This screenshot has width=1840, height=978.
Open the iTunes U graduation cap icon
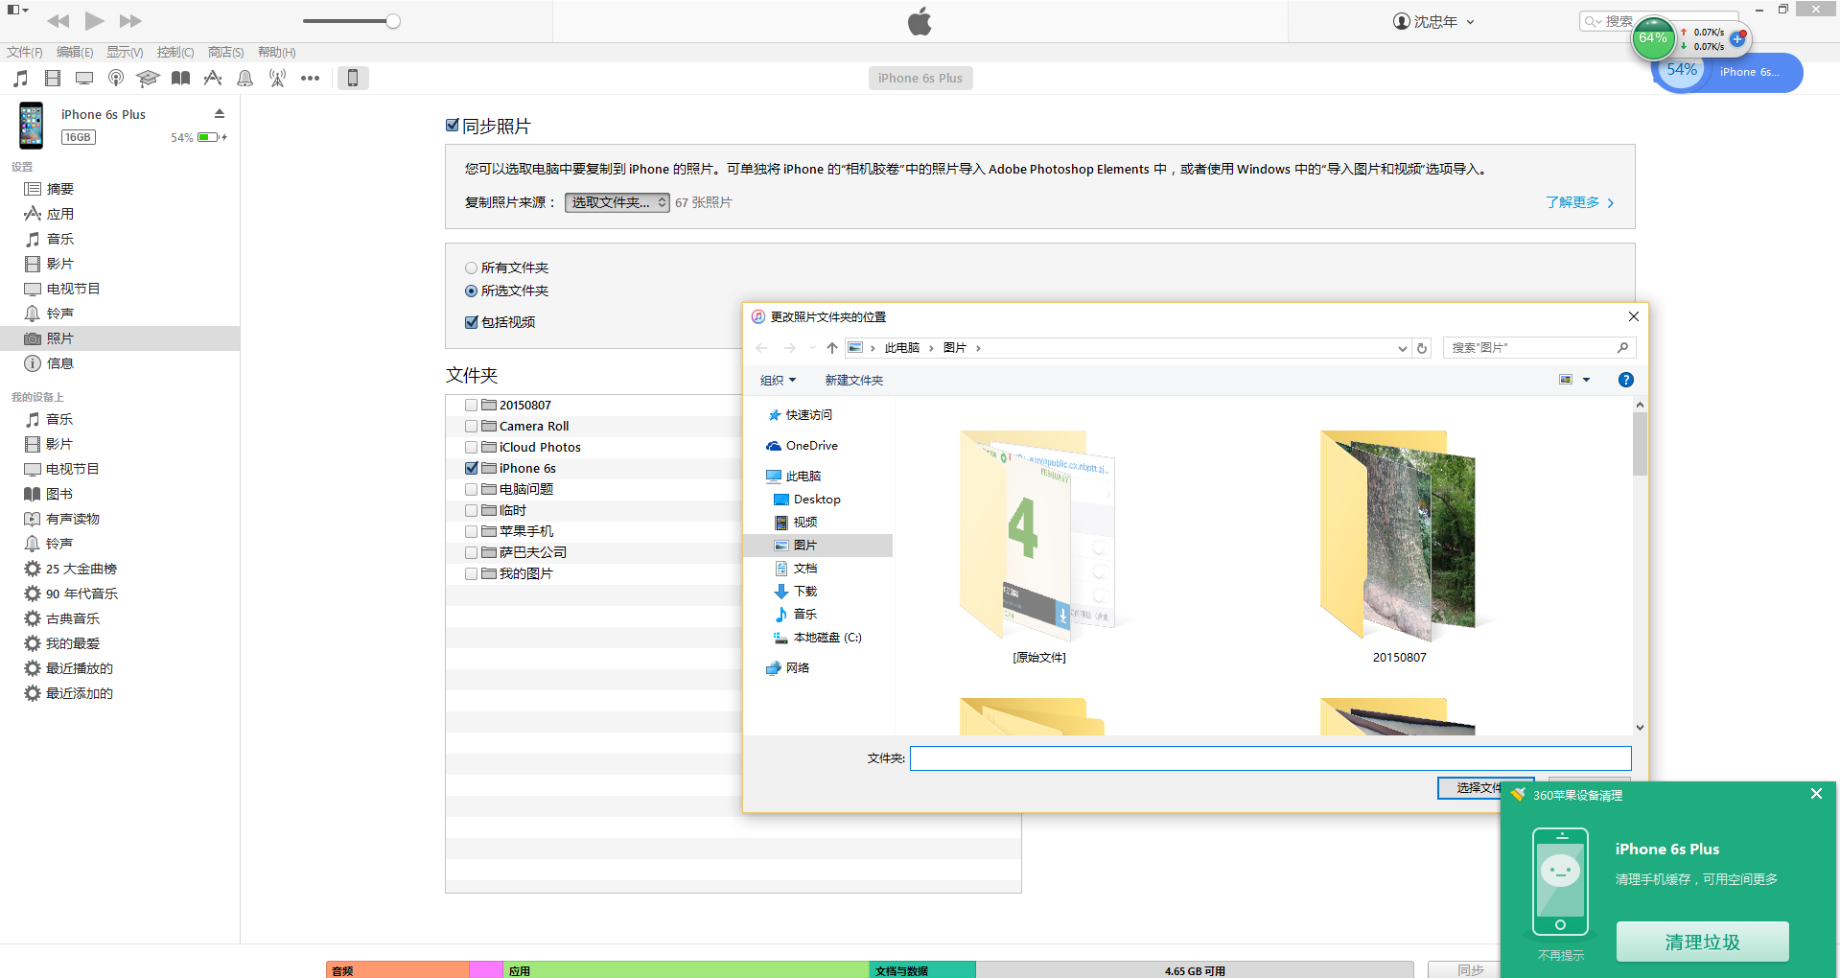(x=148, y=79)
